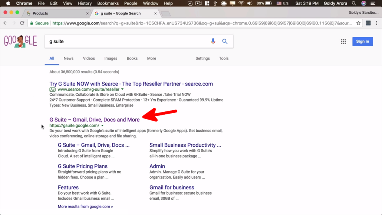The image size is (382, 215).
Task: Open the People menu
Action: [x=131, y=3]
